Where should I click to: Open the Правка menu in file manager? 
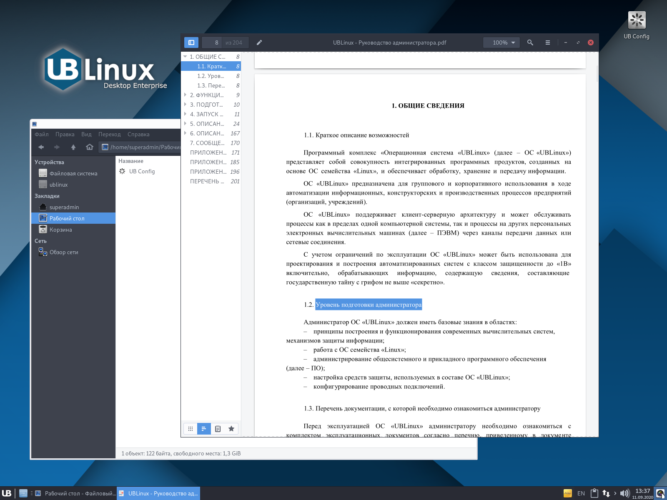point(65,134)
